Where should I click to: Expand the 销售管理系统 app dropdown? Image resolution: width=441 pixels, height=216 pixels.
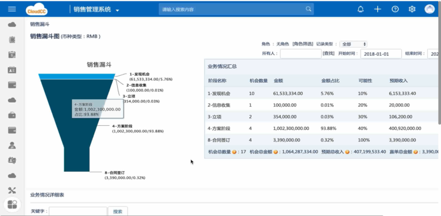coord(117,10)
